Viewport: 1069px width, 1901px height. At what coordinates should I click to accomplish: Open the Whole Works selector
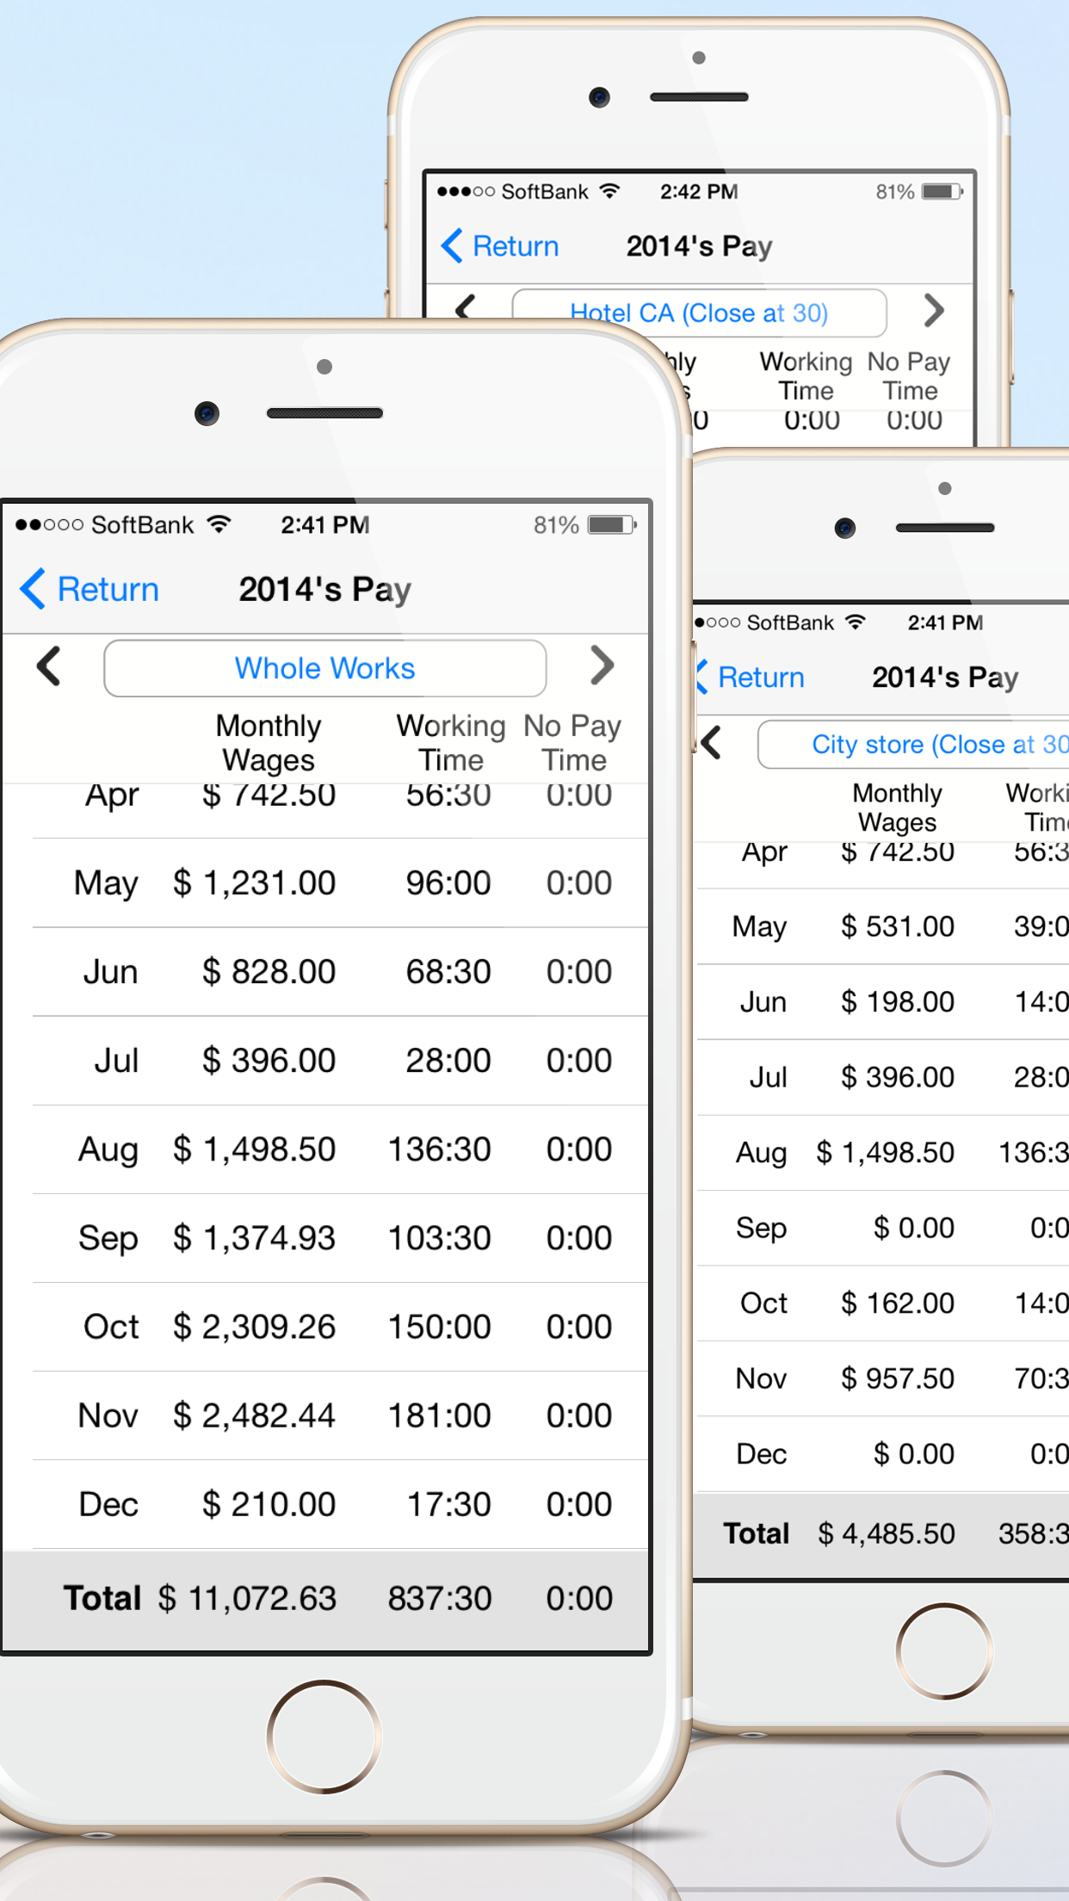point(325,668)
